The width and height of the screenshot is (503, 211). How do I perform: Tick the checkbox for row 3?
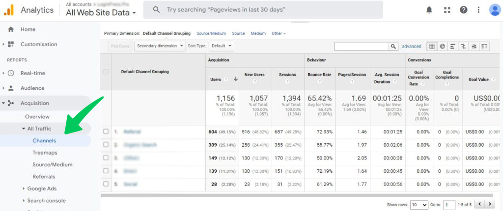tap(106, 158)
